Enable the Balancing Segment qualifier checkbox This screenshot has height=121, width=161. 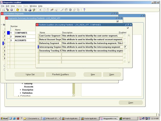click(x=125, y=43)
